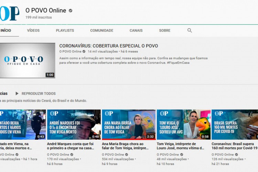The width and height of the screenshot is (258, 172).
Task: Switch to the Início tab
Action: click(x=6, y=31)
